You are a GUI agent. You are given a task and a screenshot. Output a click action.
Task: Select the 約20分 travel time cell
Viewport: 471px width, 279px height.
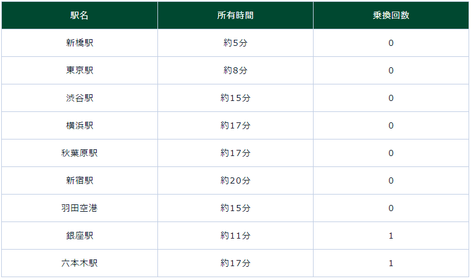(235, 180)
